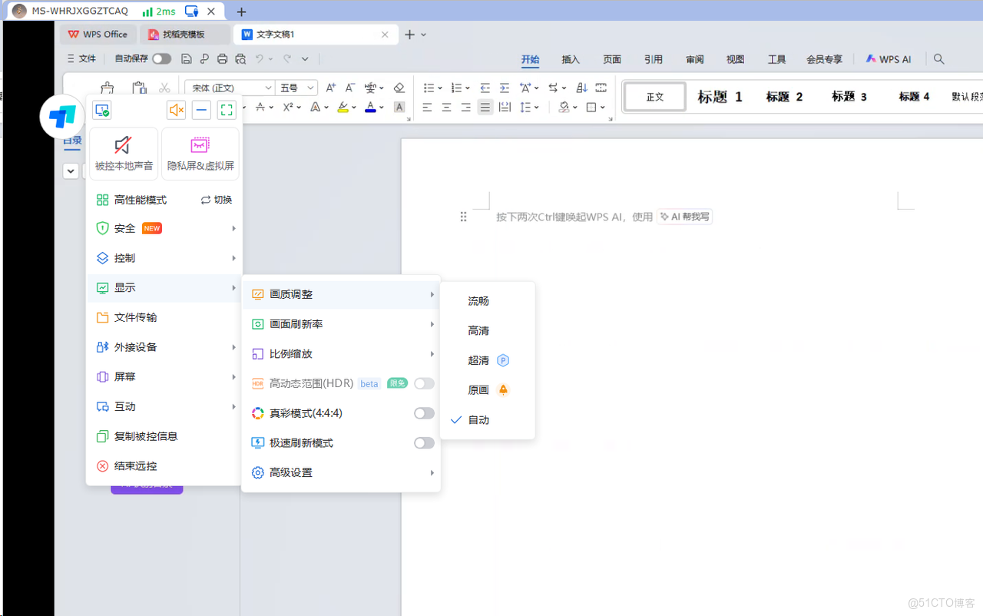The width and height of the screenshot is (983, 616).
Task: Click the print icon in WPS toolbar
Action: pyautogui.click(x=222, y=58)
